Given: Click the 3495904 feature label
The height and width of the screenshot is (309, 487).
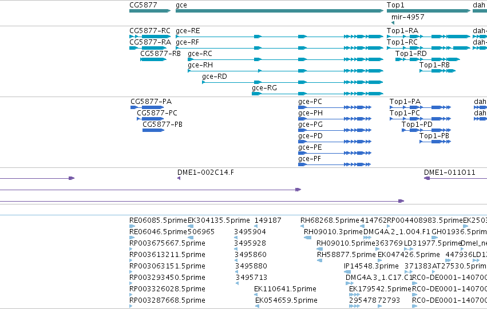Looking at the screenshot, I should click(x=250, y=232).
